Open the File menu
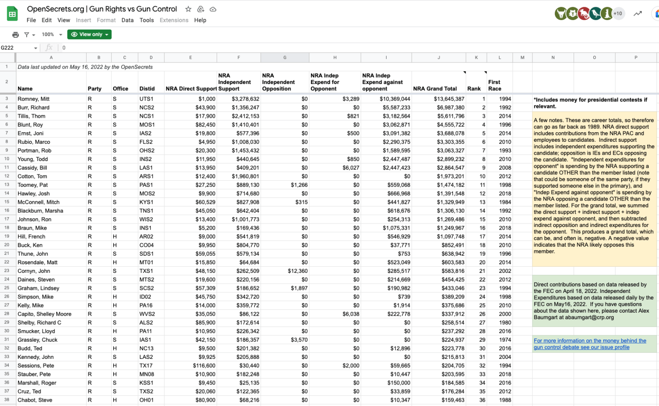 point(31,20)
